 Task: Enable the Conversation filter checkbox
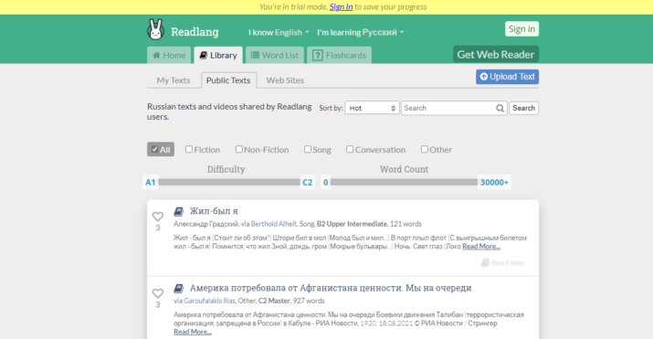click(x=350, y=149)
